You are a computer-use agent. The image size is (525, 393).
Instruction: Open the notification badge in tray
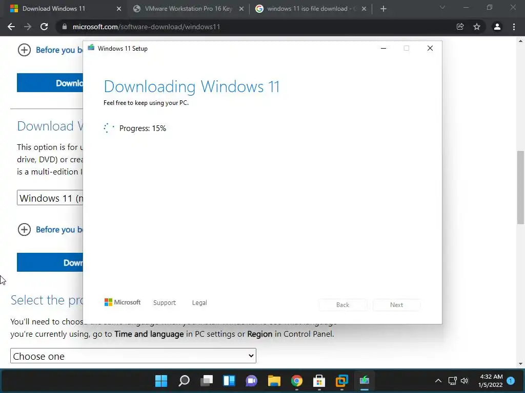coord(511,381)
